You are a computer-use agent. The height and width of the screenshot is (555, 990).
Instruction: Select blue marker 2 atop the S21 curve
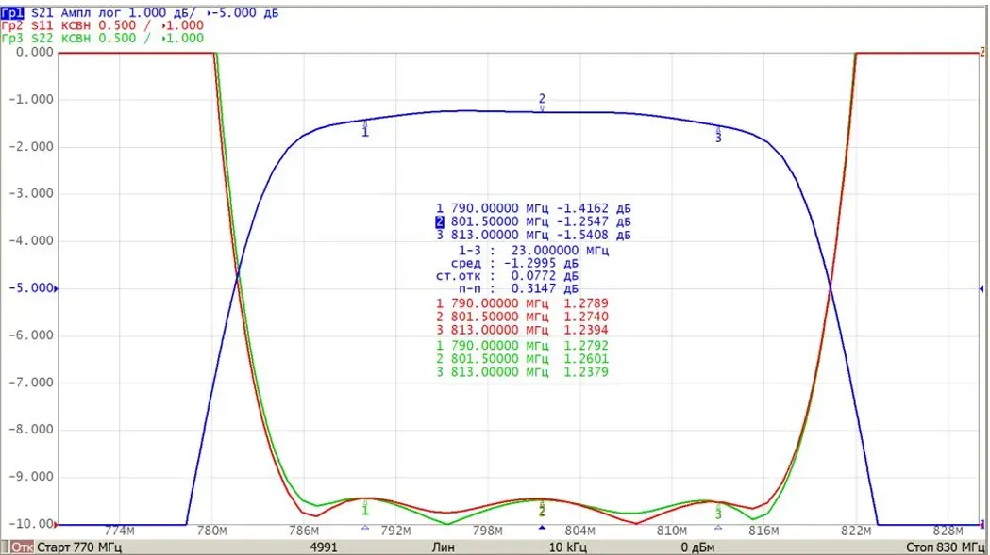click(542, 101)
